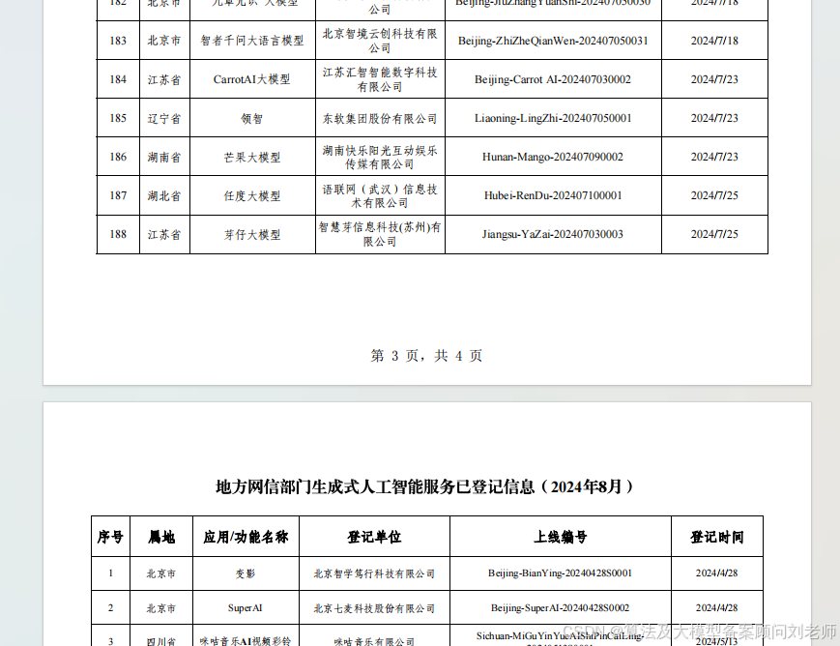Select the 芽仔大模型 cell
This screenshot has height=646, width=840.
(x=251, y=234)
